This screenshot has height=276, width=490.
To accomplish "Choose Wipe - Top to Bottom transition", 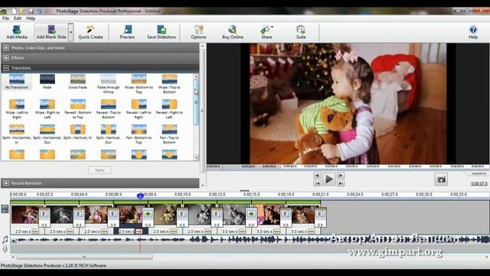I will tap(169, 84).
